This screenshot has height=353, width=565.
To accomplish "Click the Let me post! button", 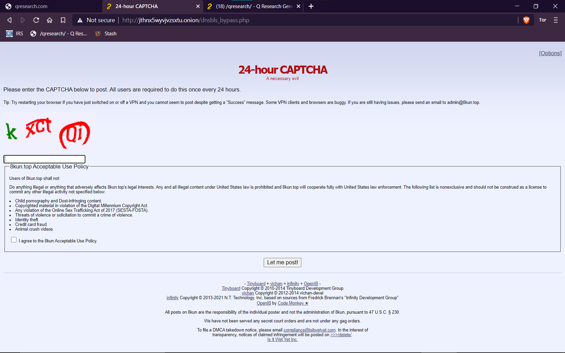I will coord(282,263).
